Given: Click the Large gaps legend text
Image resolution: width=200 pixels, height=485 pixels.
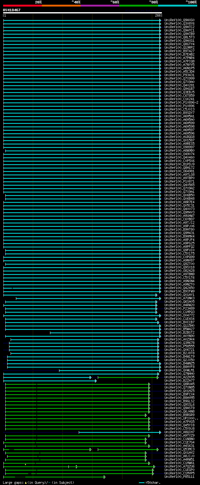Looking at the screenshot, I should (x=38, y=483).
